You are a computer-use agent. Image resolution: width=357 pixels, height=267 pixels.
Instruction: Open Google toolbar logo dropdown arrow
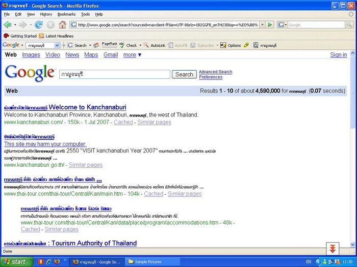point(22,45)
